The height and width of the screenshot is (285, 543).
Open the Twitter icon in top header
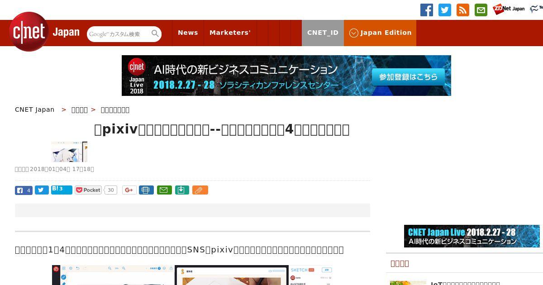coord(445,10)
